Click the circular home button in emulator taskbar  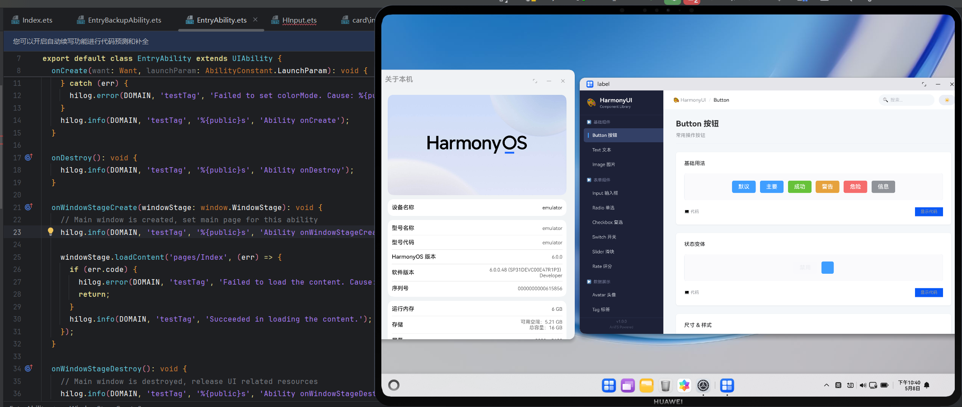(x=394, y=385)
